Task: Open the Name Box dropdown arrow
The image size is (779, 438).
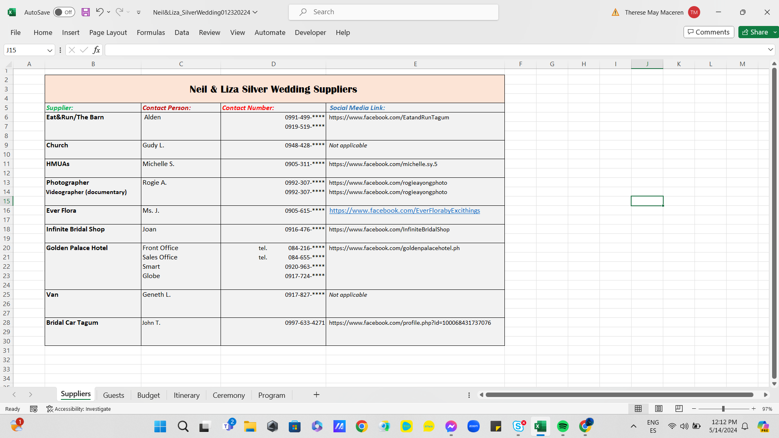Action: [x=50, y=50]
